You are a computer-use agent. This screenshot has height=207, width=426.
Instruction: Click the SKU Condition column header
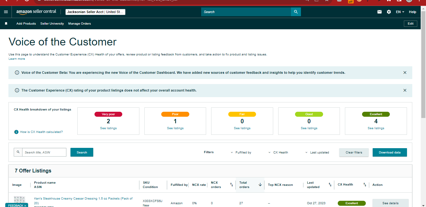click(150, 185)
